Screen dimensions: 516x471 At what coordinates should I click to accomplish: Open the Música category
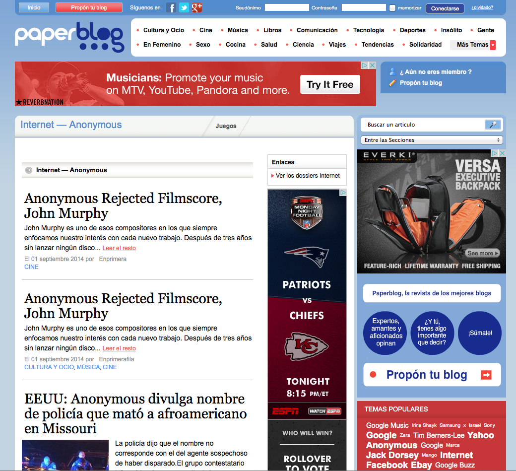tap(238, 30)
